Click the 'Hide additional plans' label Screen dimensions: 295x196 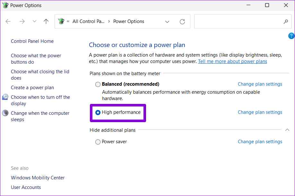pyautogui.click(x=112, y=130)
